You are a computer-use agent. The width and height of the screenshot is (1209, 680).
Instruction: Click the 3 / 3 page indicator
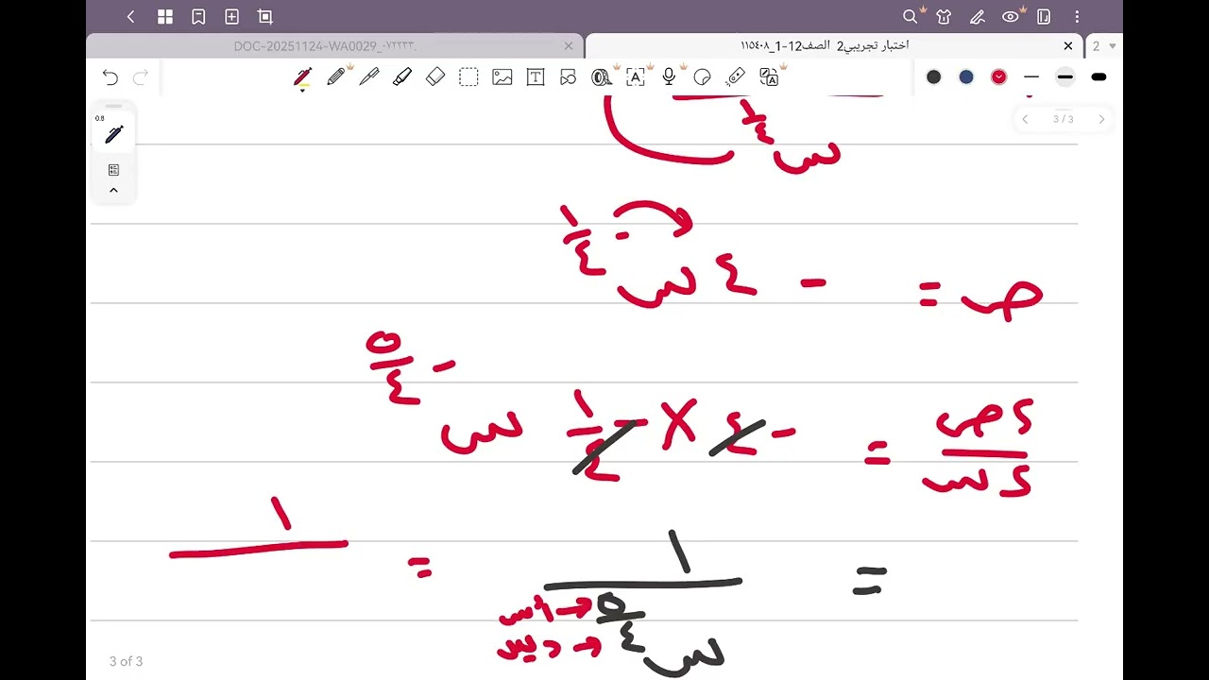click(1064, 119)
